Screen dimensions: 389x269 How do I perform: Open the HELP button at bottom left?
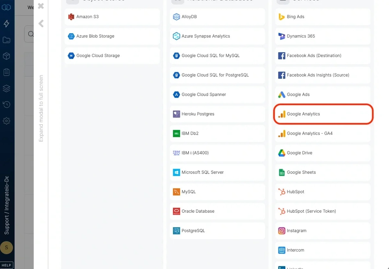click(x=6, y=265)
